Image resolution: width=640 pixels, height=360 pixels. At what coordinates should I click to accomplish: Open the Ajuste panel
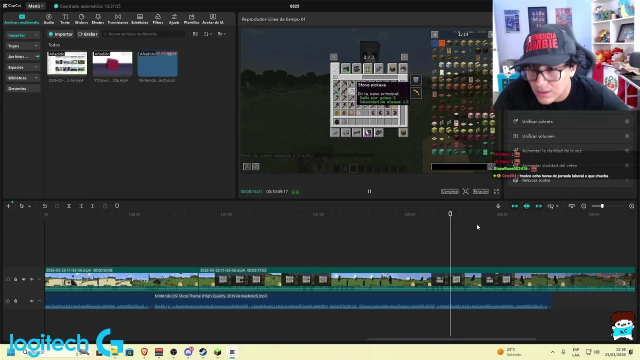174,19
